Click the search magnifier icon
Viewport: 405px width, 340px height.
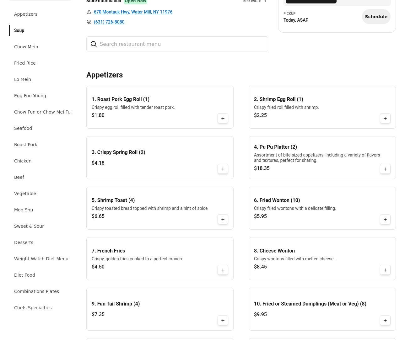(94, 44)
